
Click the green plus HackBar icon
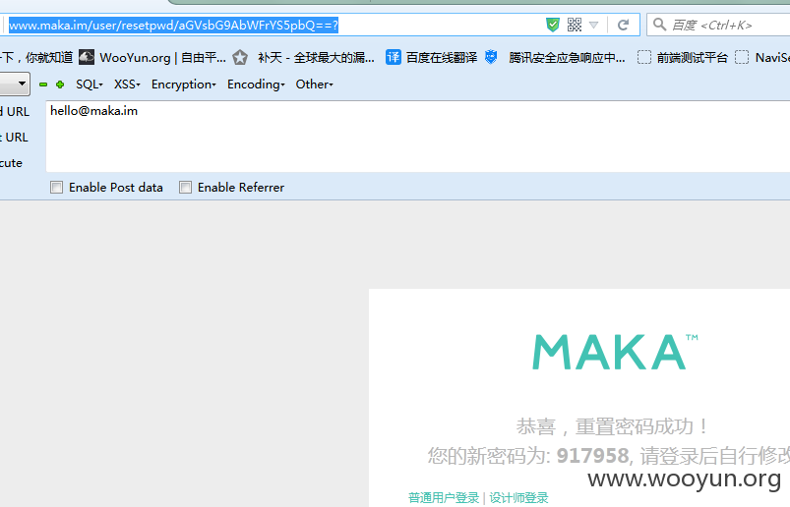[60, 84]
